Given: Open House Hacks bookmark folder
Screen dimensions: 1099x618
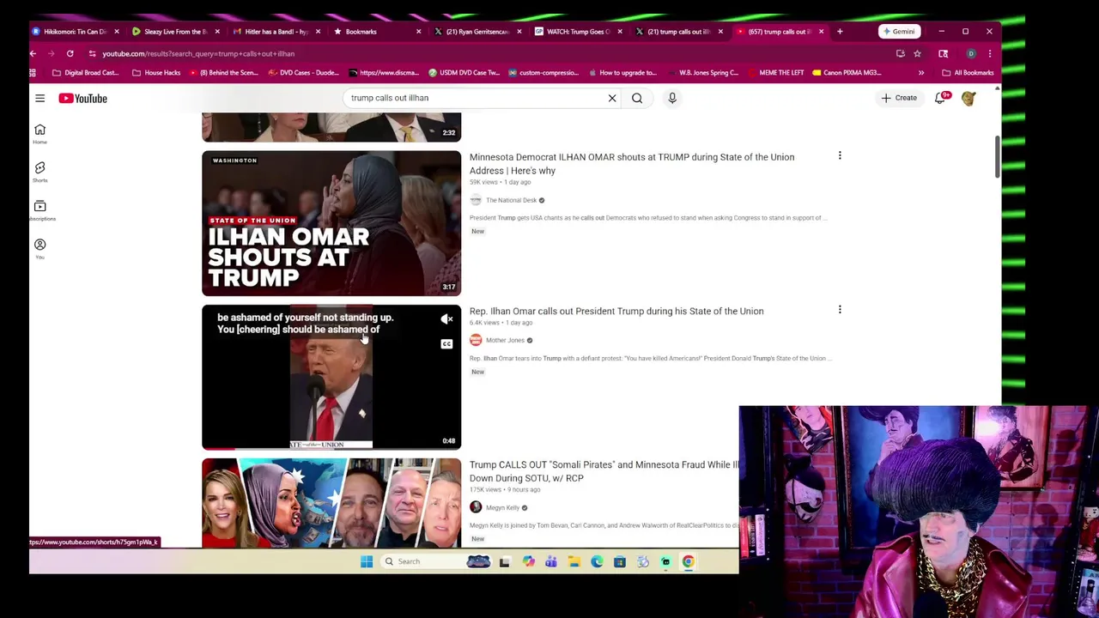Looking at the screenshot, I should click(x=156, y=73).
